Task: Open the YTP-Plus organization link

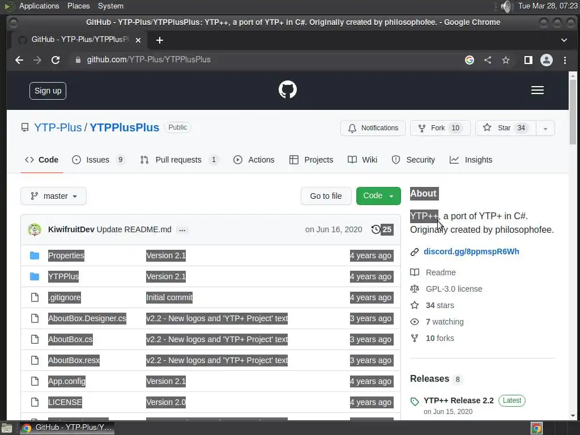Action: [58, 127]
